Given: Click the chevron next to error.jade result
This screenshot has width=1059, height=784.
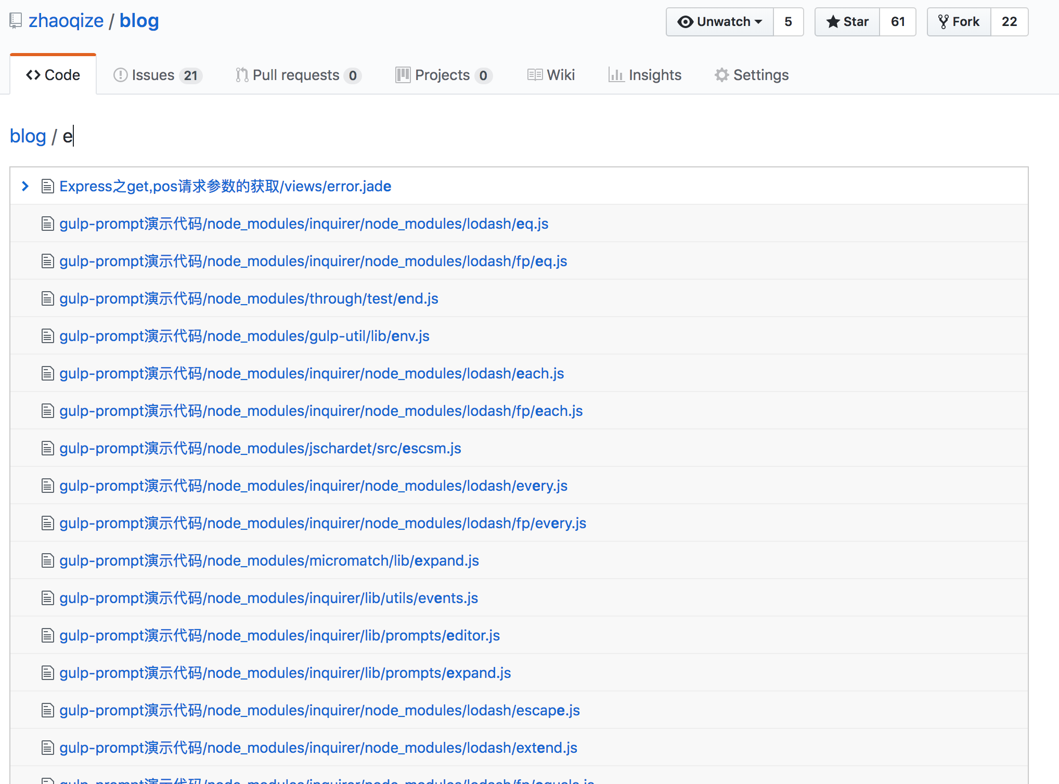Looking at the screenshot, I should [x=25, y=186].
